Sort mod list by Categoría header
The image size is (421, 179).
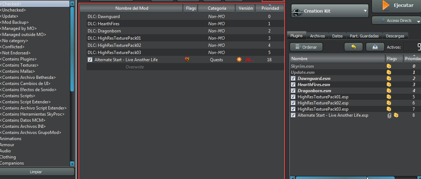pos(217,8)
